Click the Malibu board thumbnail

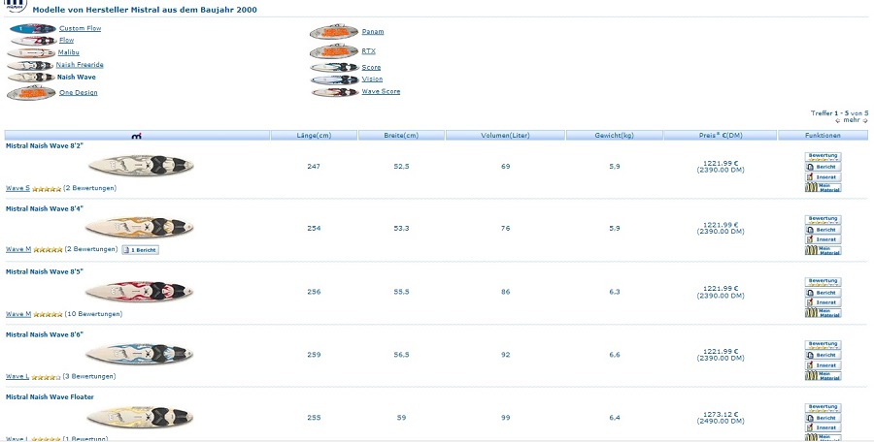click(31, 53)
